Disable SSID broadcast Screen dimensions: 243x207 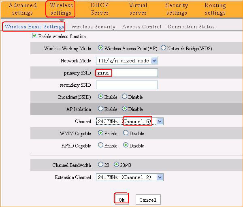pyautogui.click(x=125, y=97)
